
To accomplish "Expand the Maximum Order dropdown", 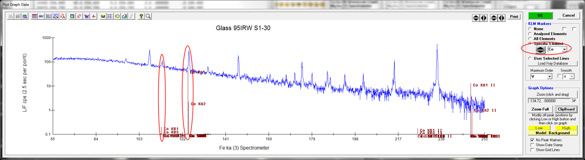I will (549, 76).
